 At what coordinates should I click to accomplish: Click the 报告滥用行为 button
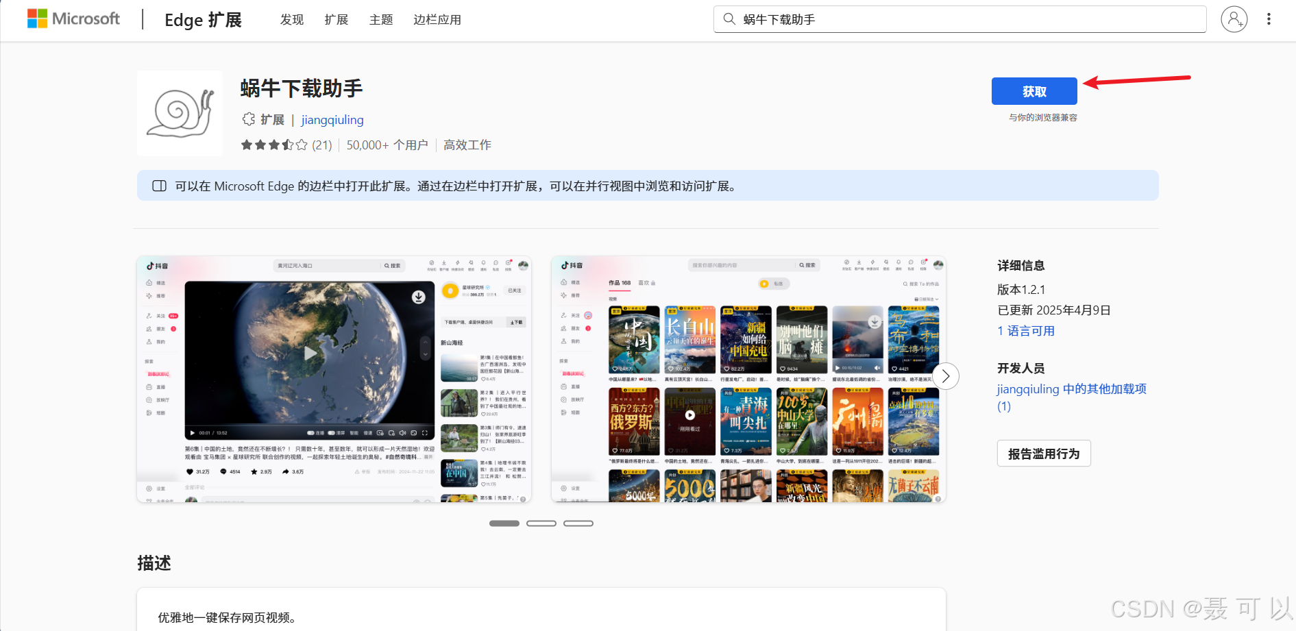(1044, 454)
